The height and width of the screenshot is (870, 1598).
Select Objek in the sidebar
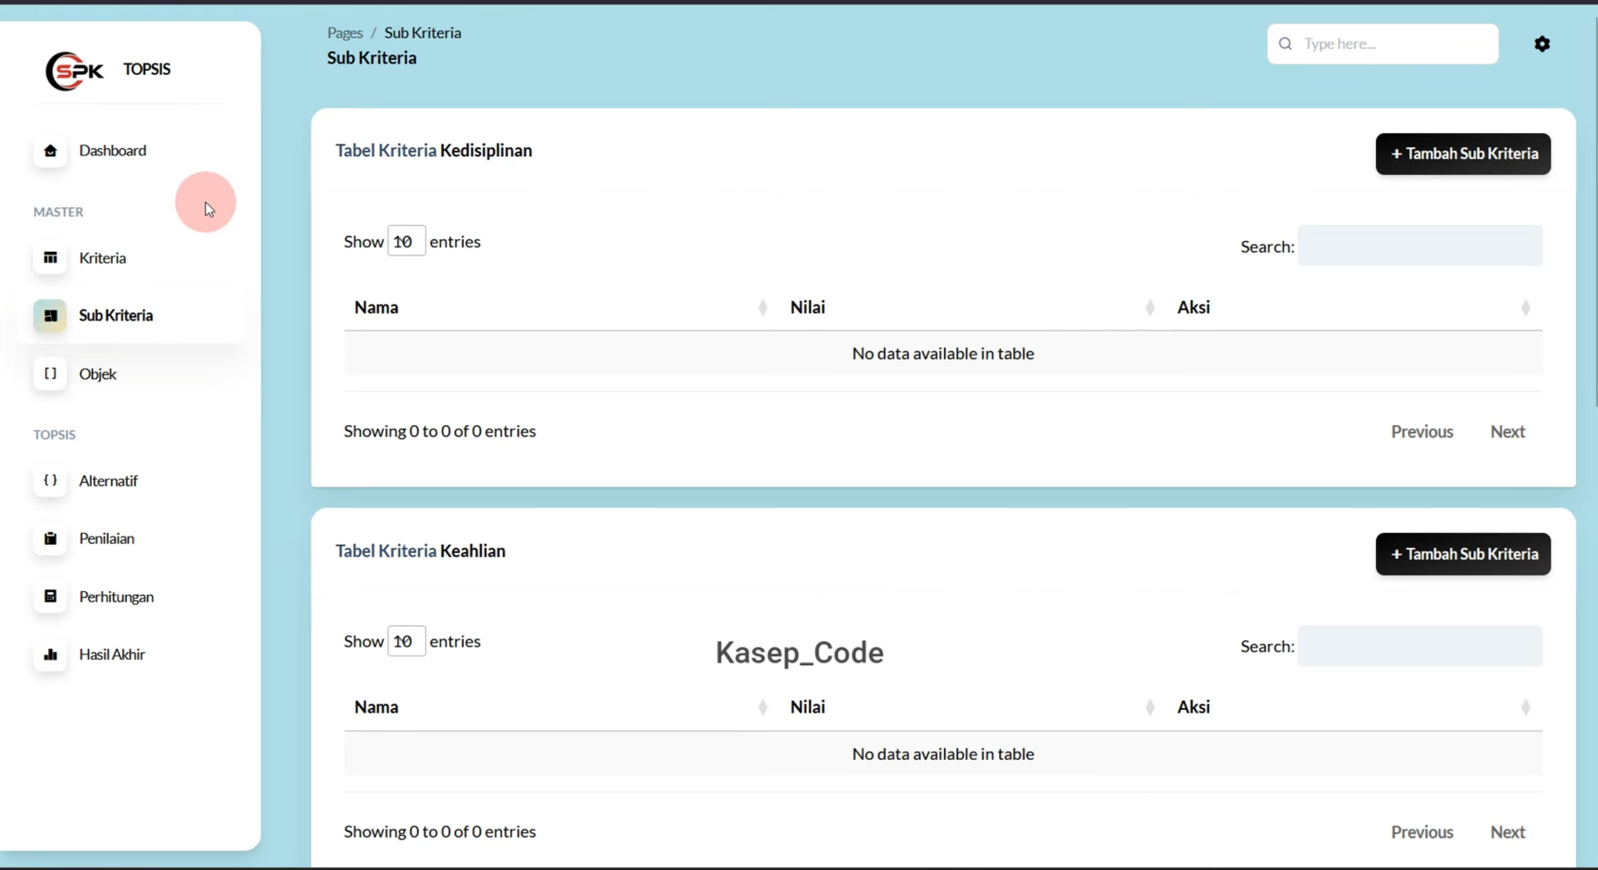coord(97,374)
